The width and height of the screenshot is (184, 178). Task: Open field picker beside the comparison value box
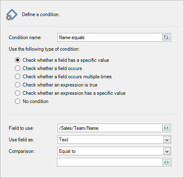pos(166,162)
